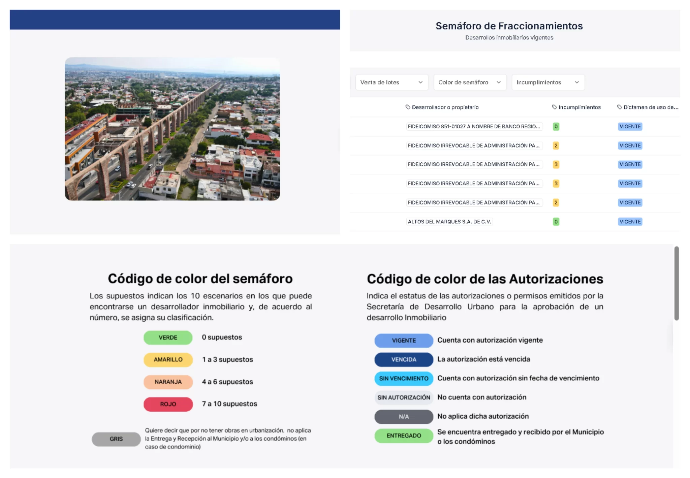Click tag icon beside Desarrollador o propietario
This screenshot has height=478, width=690.
tap(408, 107)
